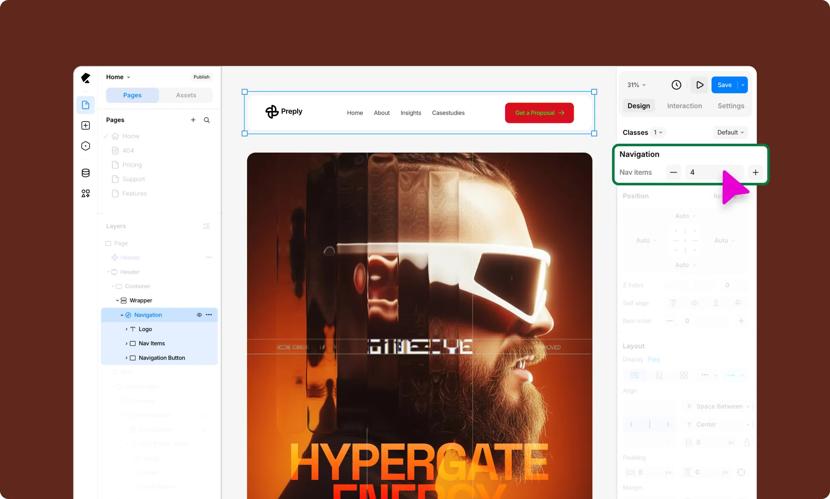830x499 pixels.
Task: Open the Y Center align dropdown
Action: click(717, 424)
